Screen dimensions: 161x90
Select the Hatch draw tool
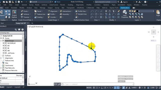[101, 17]
